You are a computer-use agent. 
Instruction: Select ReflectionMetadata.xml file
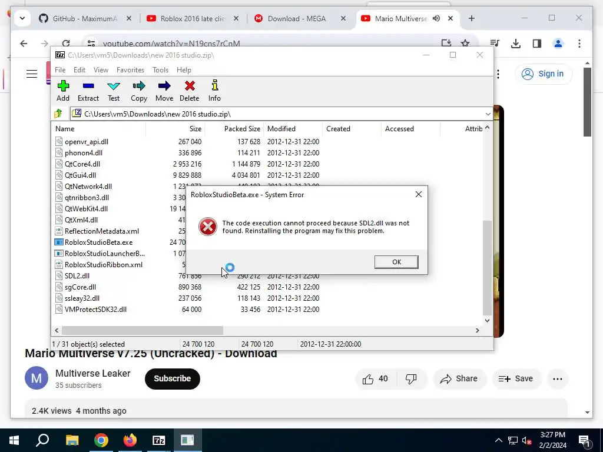pos(101,231)
